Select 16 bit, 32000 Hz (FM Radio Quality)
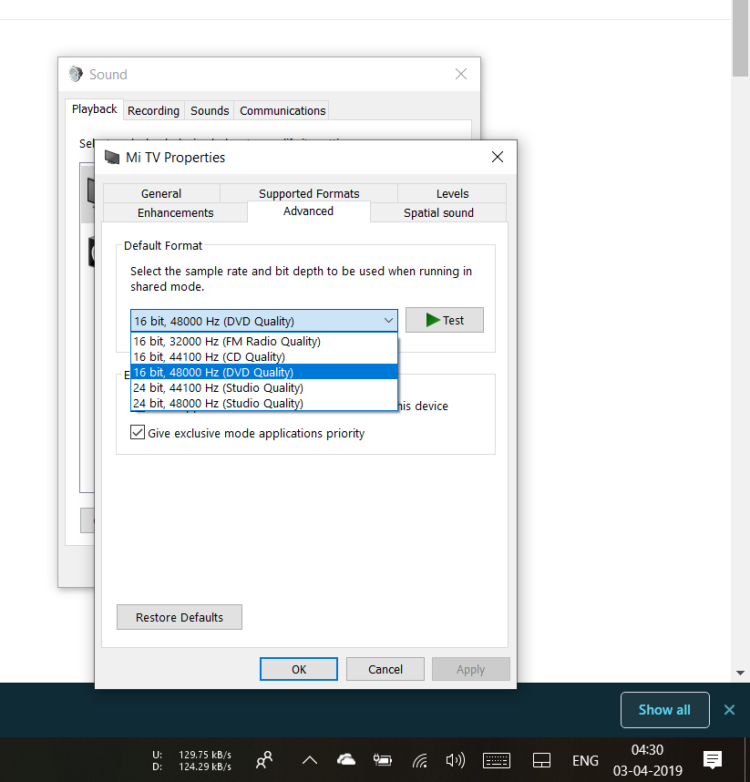The height and width of the screenshot is (782, 750). point(263,341)
